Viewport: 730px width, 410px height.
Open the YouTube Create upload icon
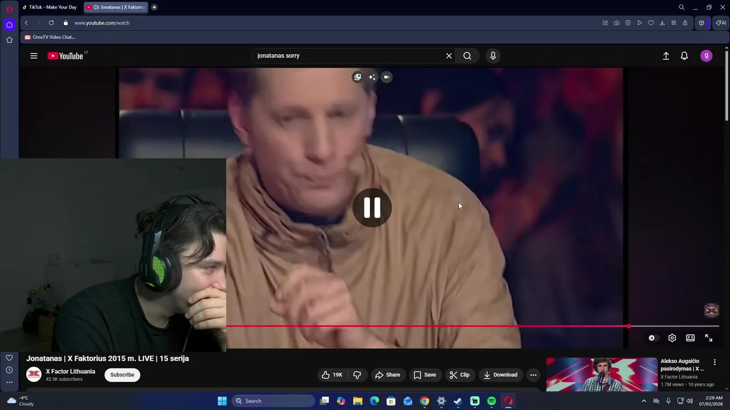[x=666, y=56]
